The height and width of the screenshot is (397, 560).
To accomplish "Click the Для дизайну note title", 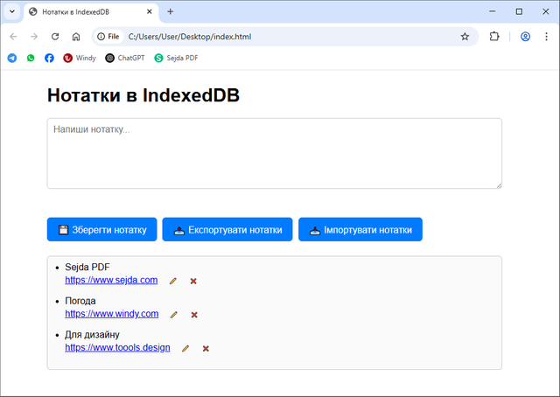I will click(92, 335).
